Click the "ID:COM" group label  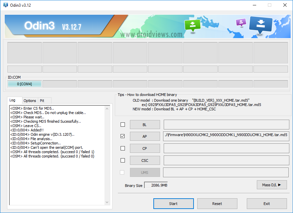click(14, 77)
